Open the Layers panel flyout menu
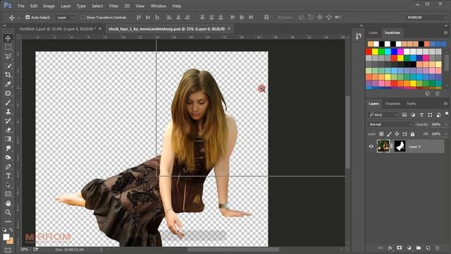Viewport: 451px width, 254px height. 445,104
